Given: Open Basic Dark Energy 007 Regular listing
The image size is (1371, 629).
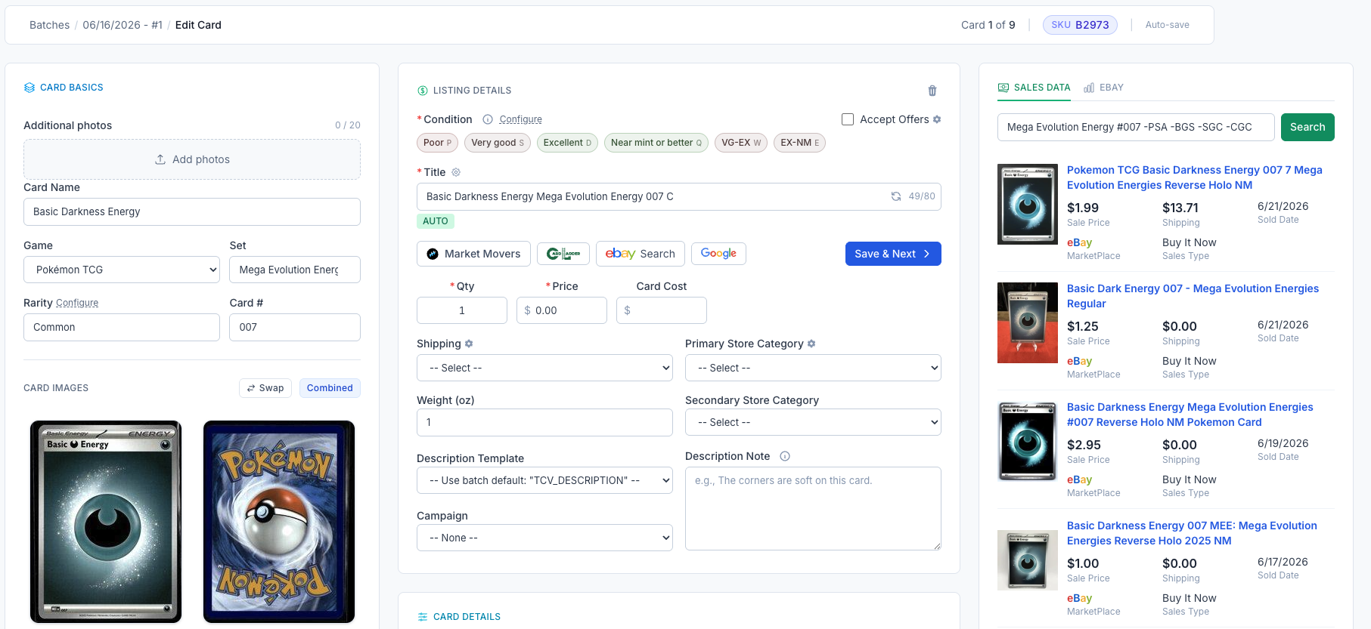Looking at the screenshot, I should click(x=1193, y=296).
